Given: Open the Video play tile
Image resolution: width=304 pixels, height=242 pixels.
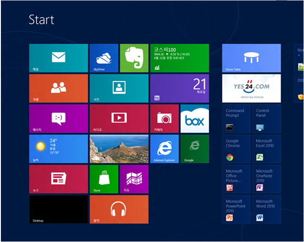Looking at the screenshot, I should tap(119, 118).
